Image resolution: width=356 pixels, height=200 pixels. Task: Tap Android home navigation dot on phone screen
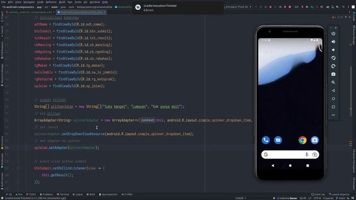click(x=290, y=166)
